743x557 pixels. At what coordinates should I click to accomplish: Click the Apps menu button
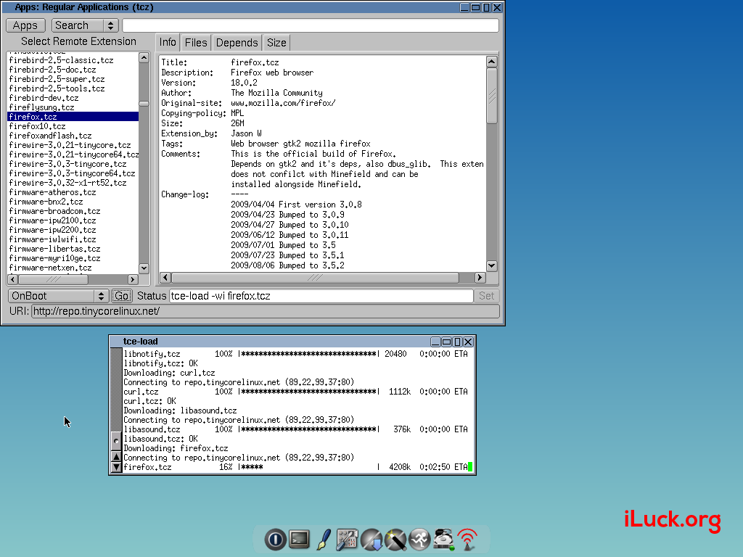click(25, 25)
